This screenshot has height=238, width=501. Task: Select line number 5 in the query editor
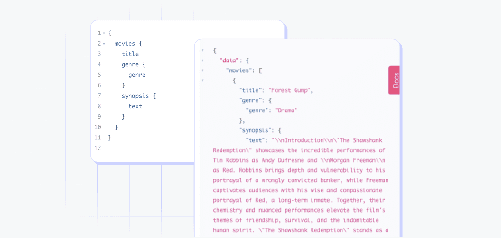tap(99, 74)
